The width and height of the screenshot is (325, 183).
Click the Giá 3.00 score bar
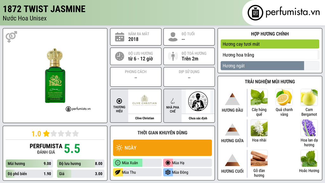point(81,174)
